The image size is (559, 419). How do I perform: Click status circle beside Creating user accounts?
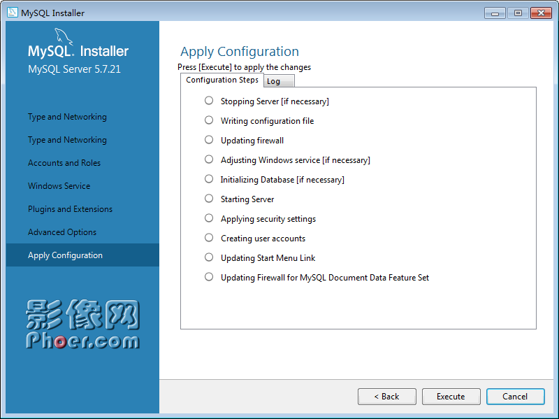pos(209,238)
